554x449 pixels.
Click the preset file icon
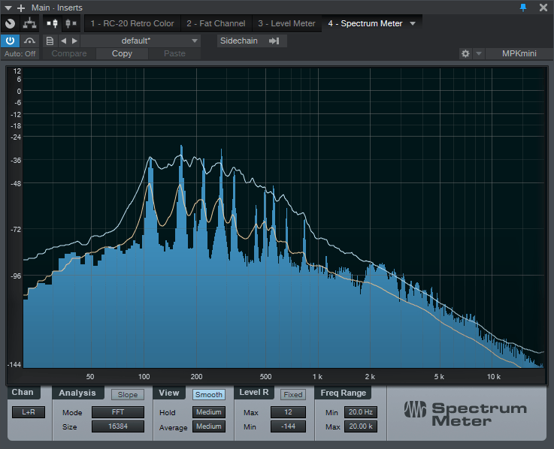point(50,41)
